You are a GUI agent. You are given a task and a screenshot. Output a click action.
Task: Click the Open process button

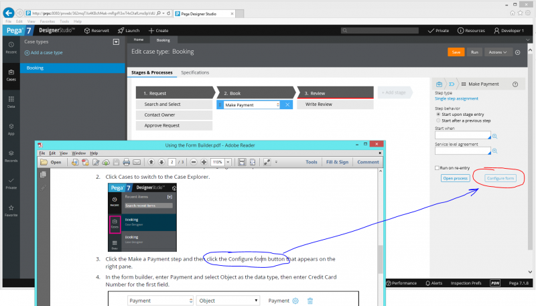tap(456, 178)
